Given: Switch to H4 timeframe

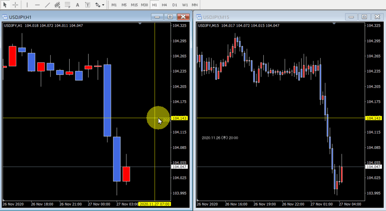Looking at the screenshot, I should [x=164, y=5].
